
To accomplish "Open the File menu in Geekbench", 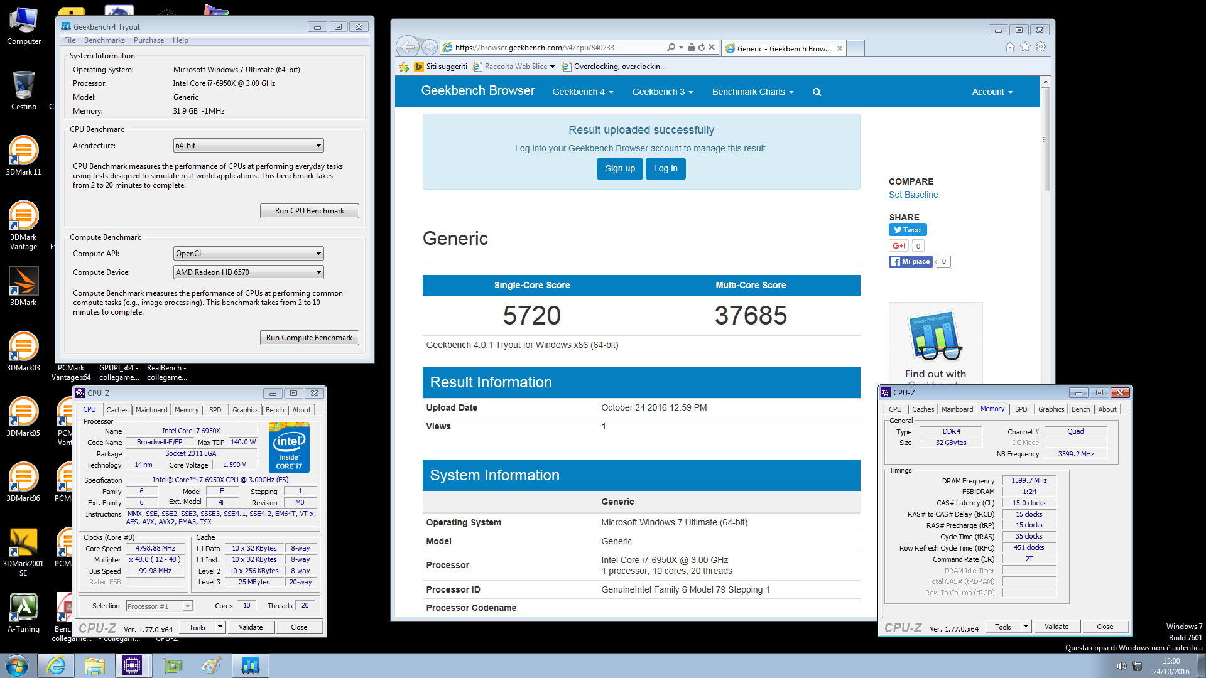I will coord(70,40).
